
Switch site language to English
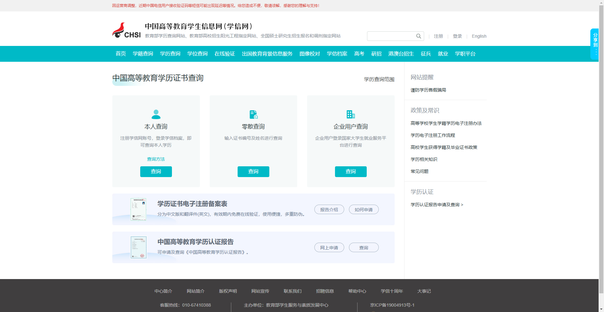pyautogui.click(x=479, y=36)
